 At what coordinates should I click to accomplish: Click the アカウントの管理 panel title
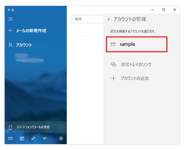coord(130,19)
